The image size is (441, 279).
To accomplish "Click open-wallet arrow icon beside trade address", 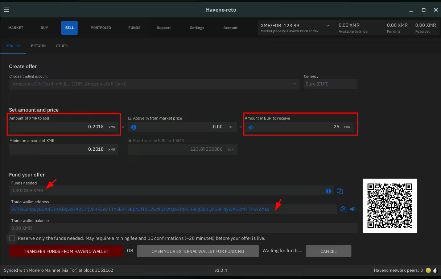I will pyautogui.click(x=353, y=209).
